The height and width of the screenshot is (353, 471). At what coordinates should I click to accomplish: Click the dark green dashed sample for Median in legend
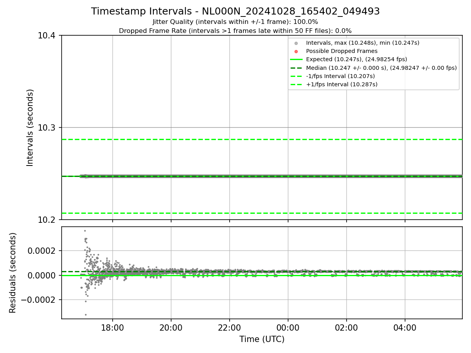[296, 68]
